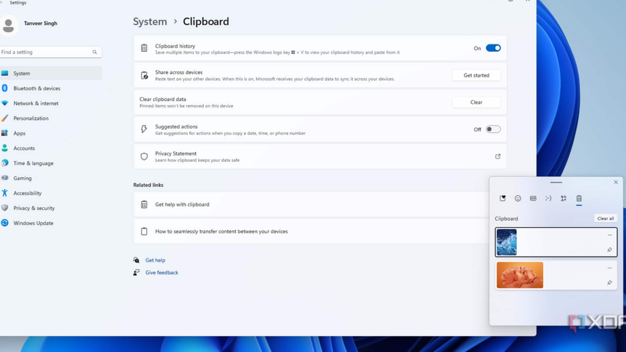Viewport: 626px width, 352px height.
Task: Open Privacy Statement external link icon
Action: [498, 157]
